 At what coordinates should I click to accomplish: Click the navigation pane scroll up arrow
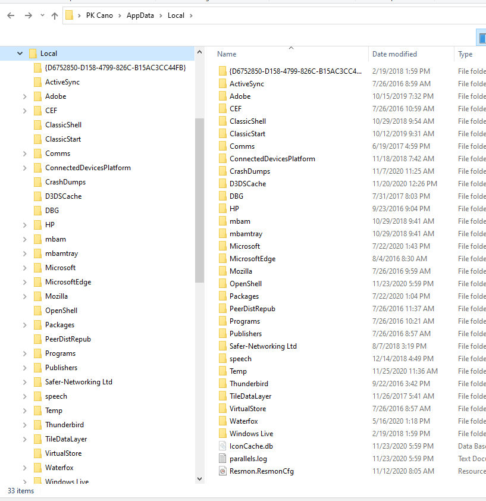(x=200, y=52)
